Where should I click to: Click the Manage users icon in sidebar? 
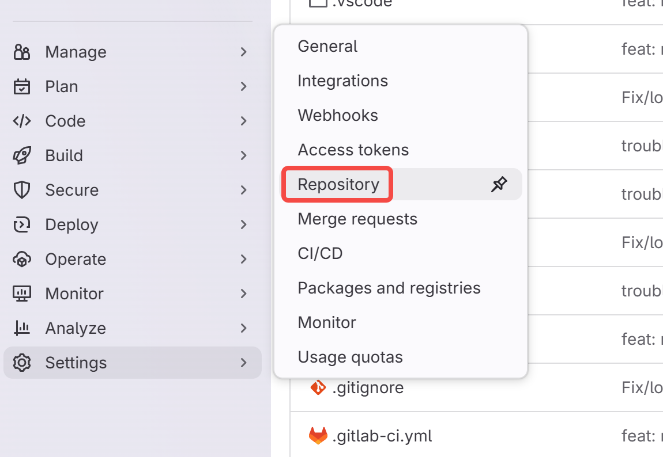point(21,52)
